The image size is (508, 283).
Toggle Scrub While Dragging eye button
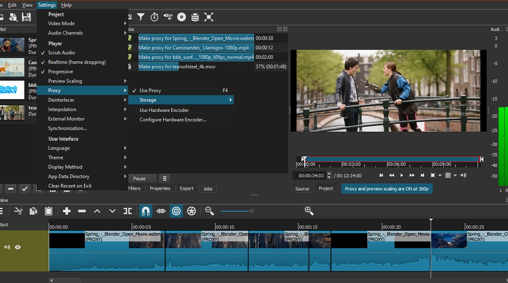point(161,211)
